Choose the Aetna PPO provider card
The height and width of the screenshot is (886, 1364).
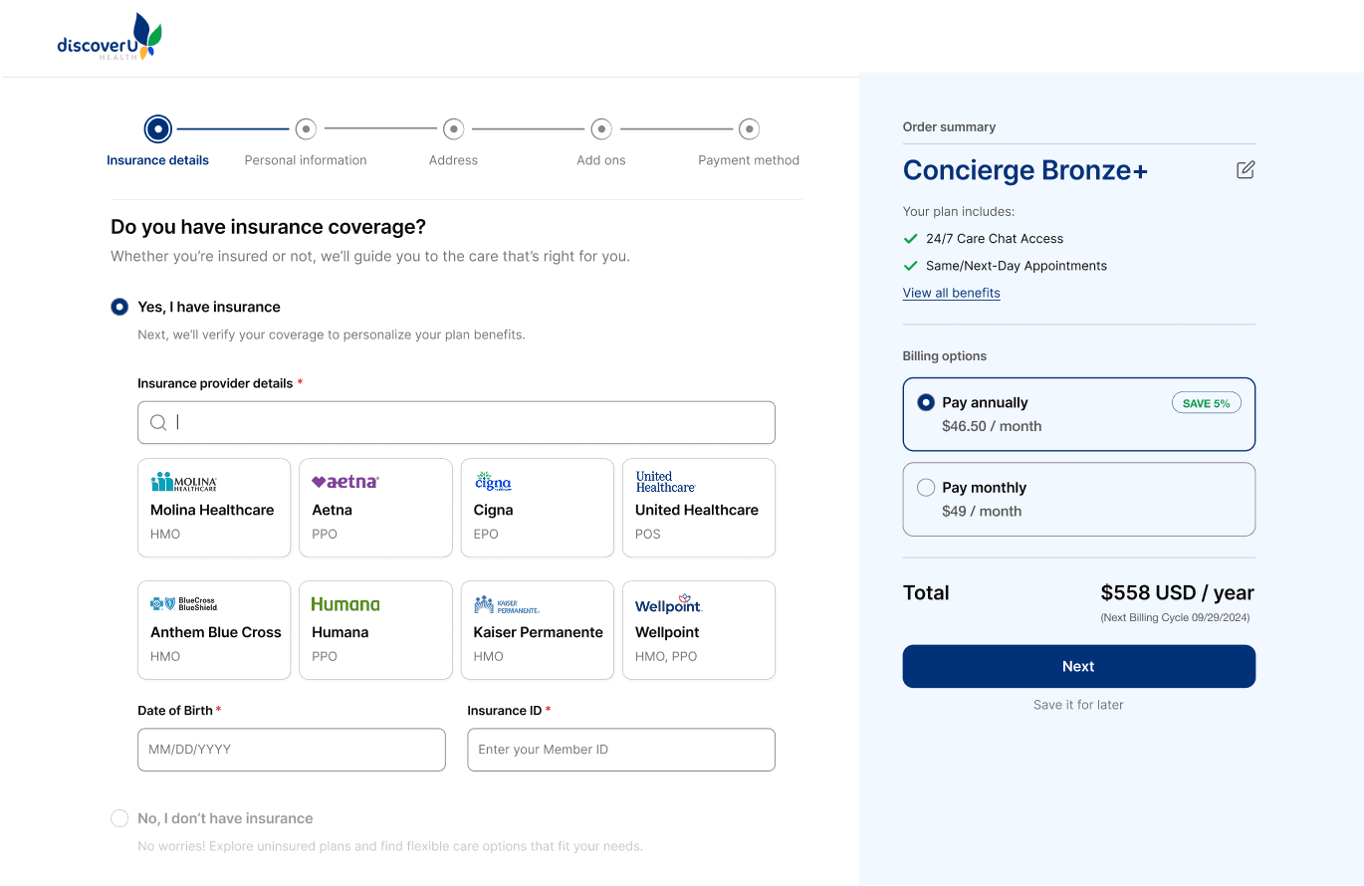(375, 508)
